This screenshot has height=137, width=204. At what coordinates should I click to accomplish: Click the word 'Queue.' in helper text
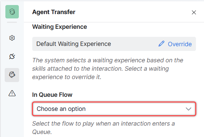(42, 132)
